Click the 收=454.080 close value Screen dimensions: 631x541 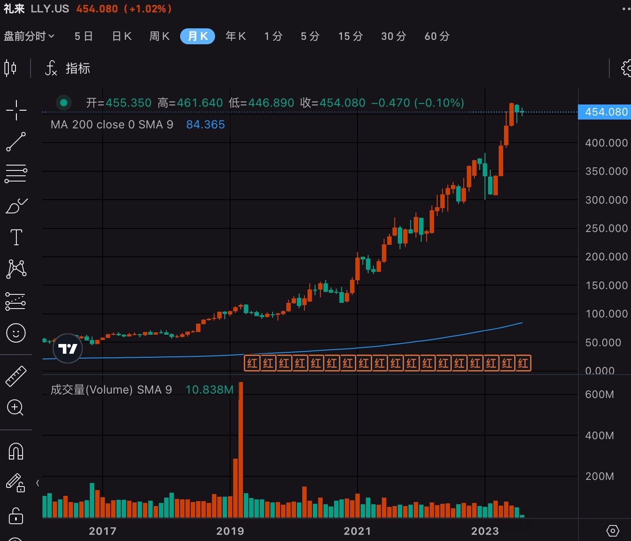coord(333,103)
